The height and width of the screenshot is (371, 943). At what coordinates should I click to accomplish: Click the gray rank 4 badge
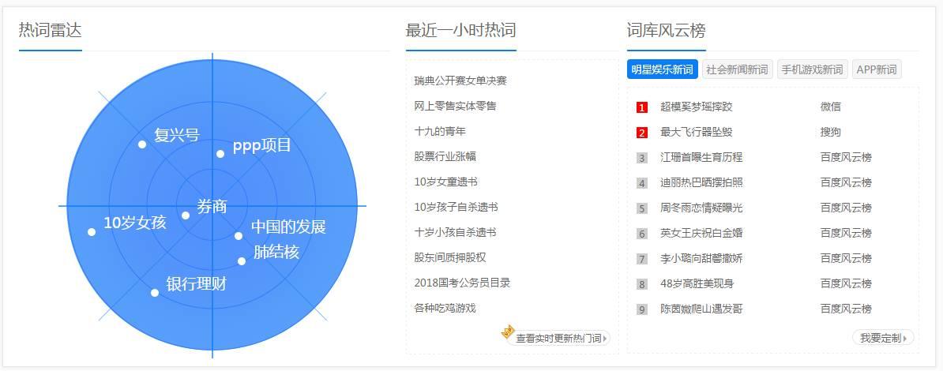tap(641, 183)
